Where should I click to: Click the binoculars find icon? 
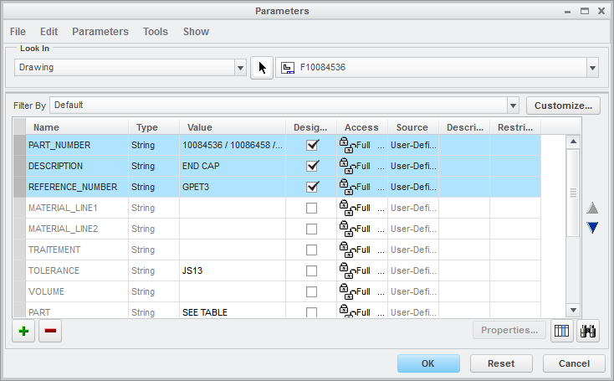[x=588, y=331]
